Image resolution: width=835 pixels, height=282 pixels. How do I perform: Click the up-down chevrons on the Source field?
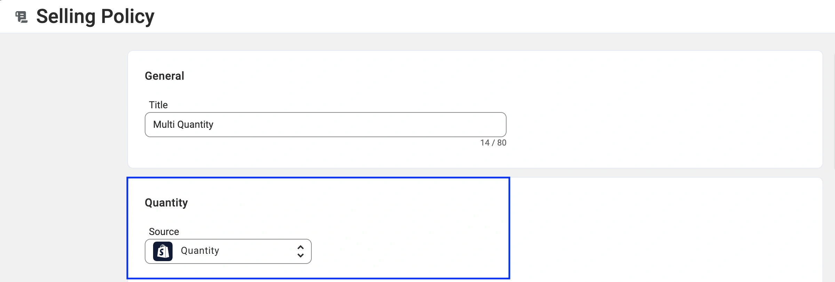pyautogui.click(x=300, y=251)
